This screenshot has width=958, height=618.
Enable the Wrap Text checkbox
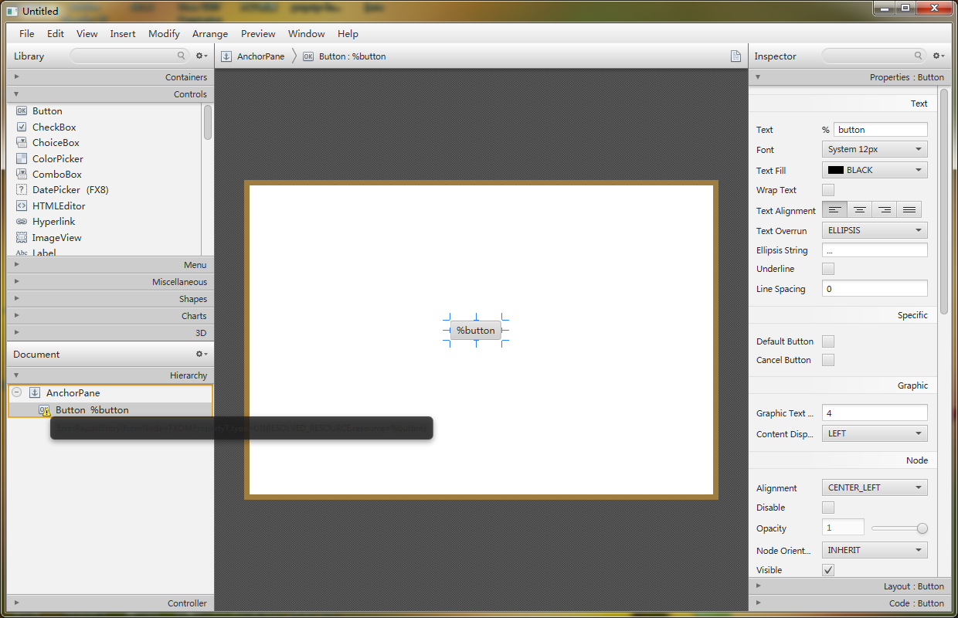tap(828, 190)
